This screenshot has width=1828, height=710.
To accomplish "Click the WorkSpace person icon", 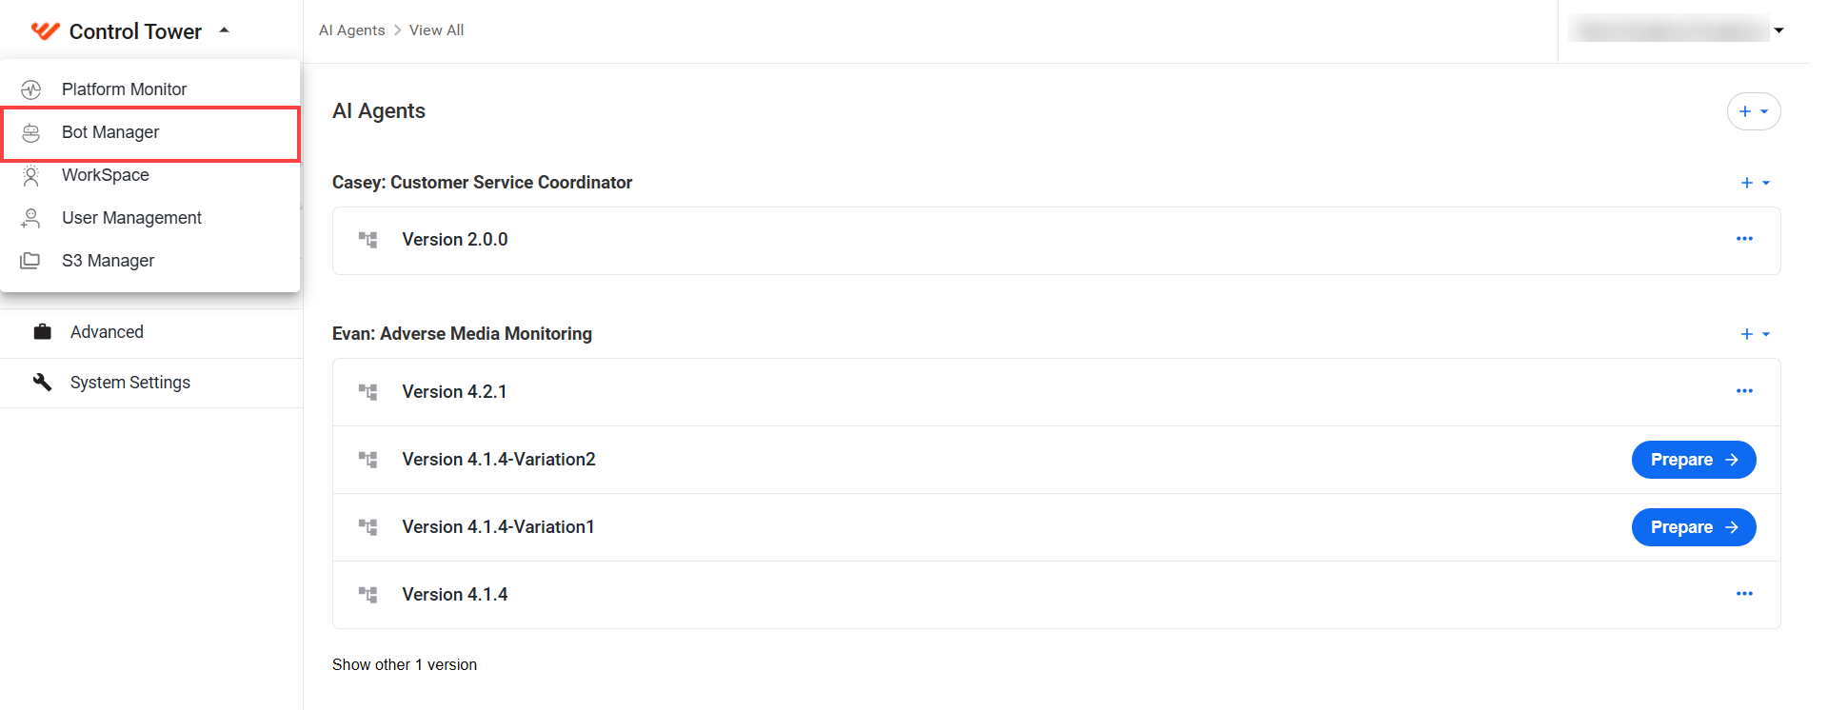I will click(x=31, y=175).
